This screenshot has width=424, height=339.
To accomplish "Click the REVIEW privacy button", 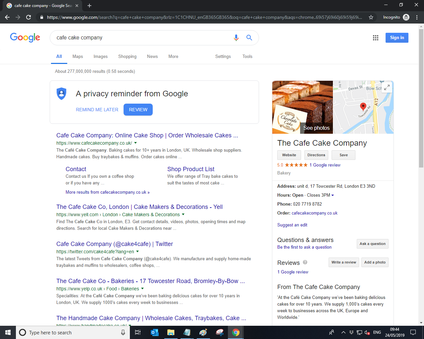I will 138,110.
